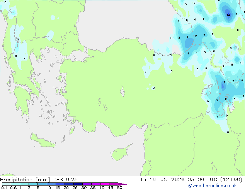Screen dimensions: 245x189
Task: Click the 0.5–1 mm legend swatch
Action: (15, 184)
